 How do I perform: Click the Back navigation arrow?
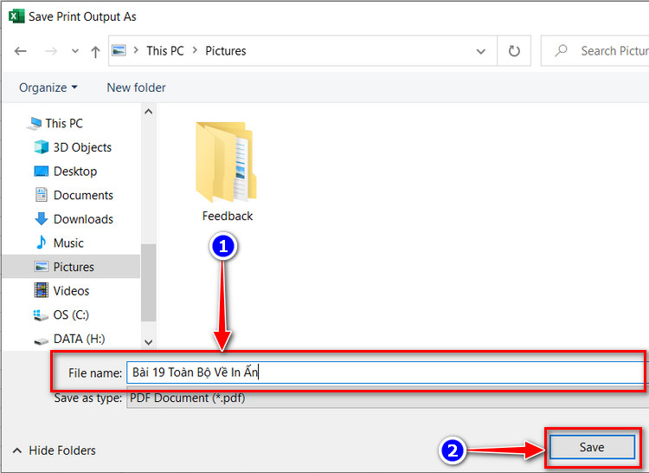20,51
